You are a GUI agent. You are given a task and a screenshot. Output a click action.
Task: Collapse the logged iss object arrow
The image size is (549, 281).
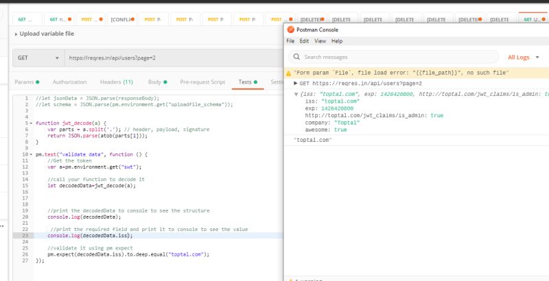pyautogui.click(x=296, y=95)
